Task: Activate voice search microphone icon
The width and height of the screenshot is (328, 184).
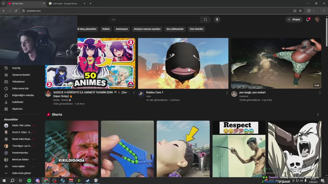Action: (217, 20)
